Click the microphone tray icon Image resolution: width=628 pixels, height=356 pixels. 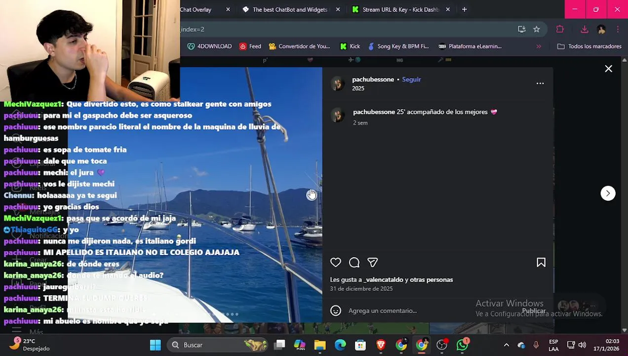coord(536,345)
